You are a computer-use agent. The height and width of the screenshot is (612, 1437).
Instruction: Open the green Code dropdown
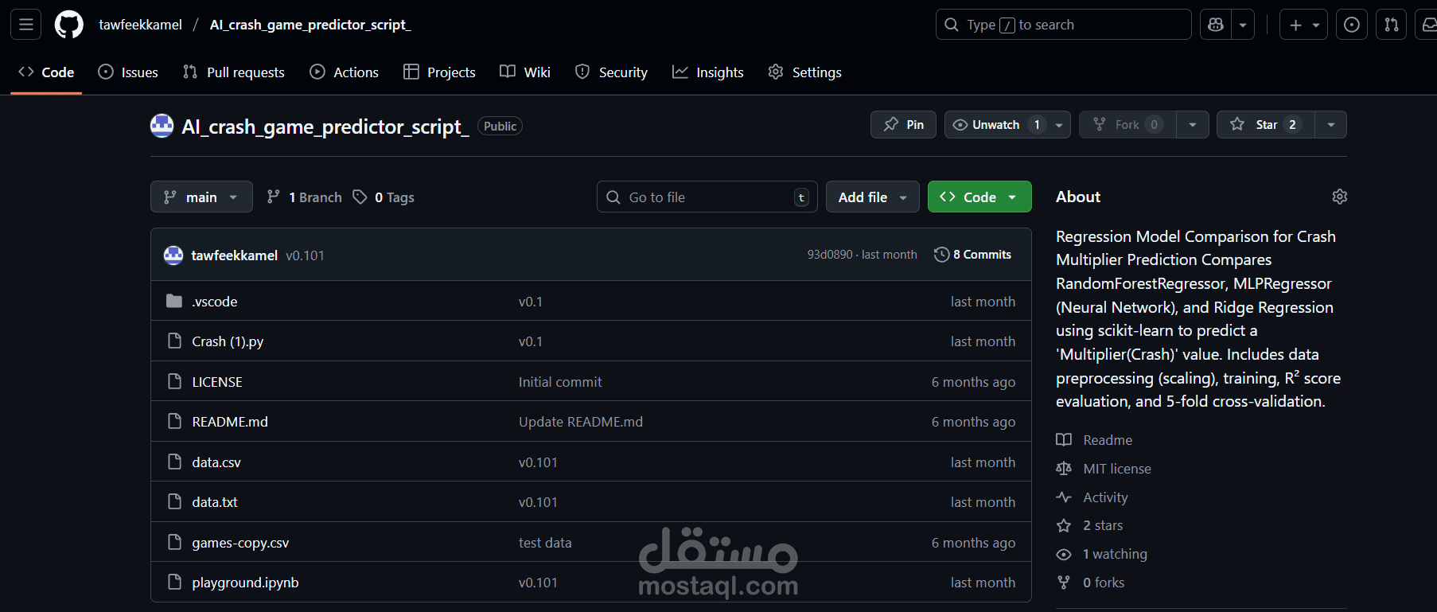pos(979,197)
